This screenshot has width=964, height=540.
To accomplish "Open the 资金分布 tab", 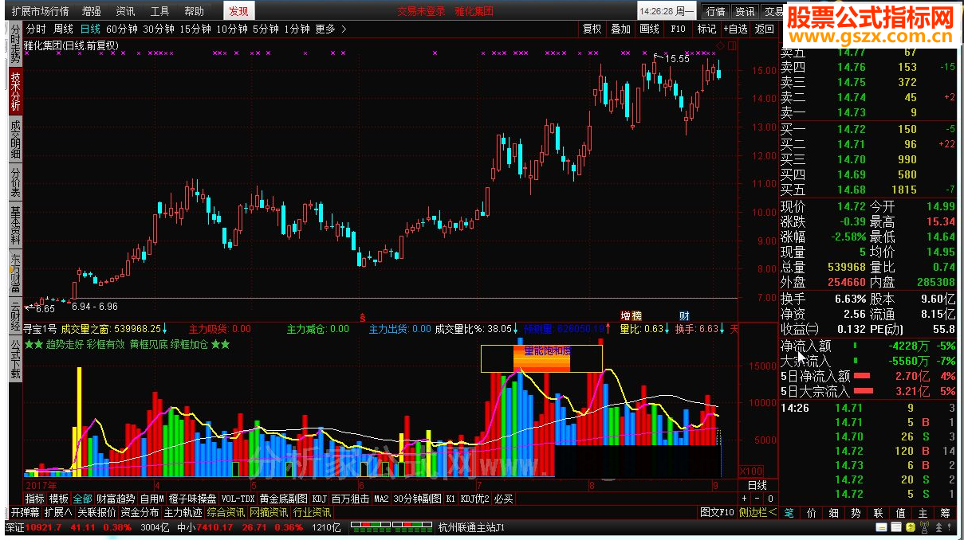I will click(x=140, y=512).
